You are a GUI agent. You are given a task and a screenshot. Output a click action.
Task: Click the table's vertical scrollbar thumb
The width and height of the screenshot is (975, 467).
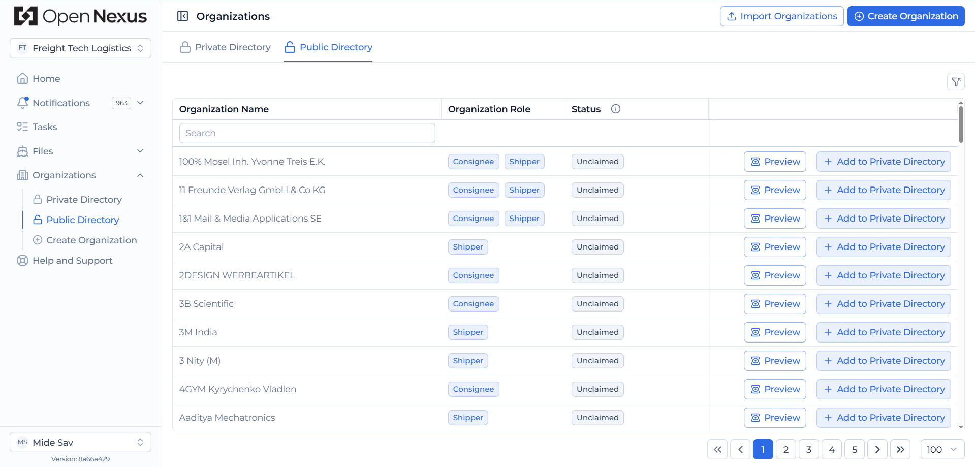pyautogui.click(x=961, y=124)
